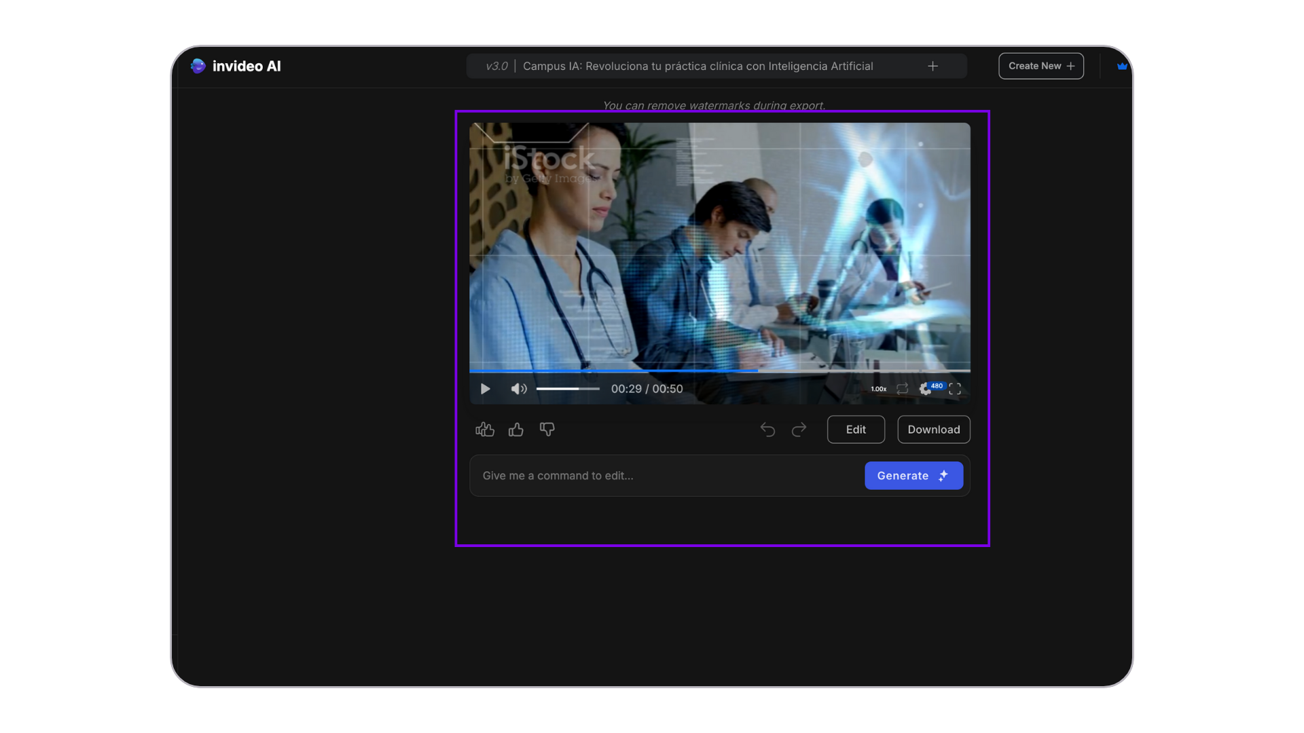The image size is (1304, 733).
Task: Mute the video audio
Action: pyautogui.click(x=518, y=389)
